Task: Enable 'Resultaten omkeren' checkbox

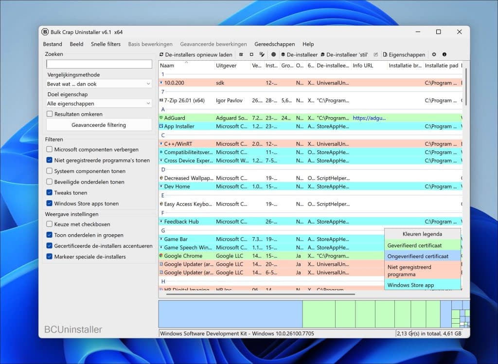Action: click(x=50, y=114)
